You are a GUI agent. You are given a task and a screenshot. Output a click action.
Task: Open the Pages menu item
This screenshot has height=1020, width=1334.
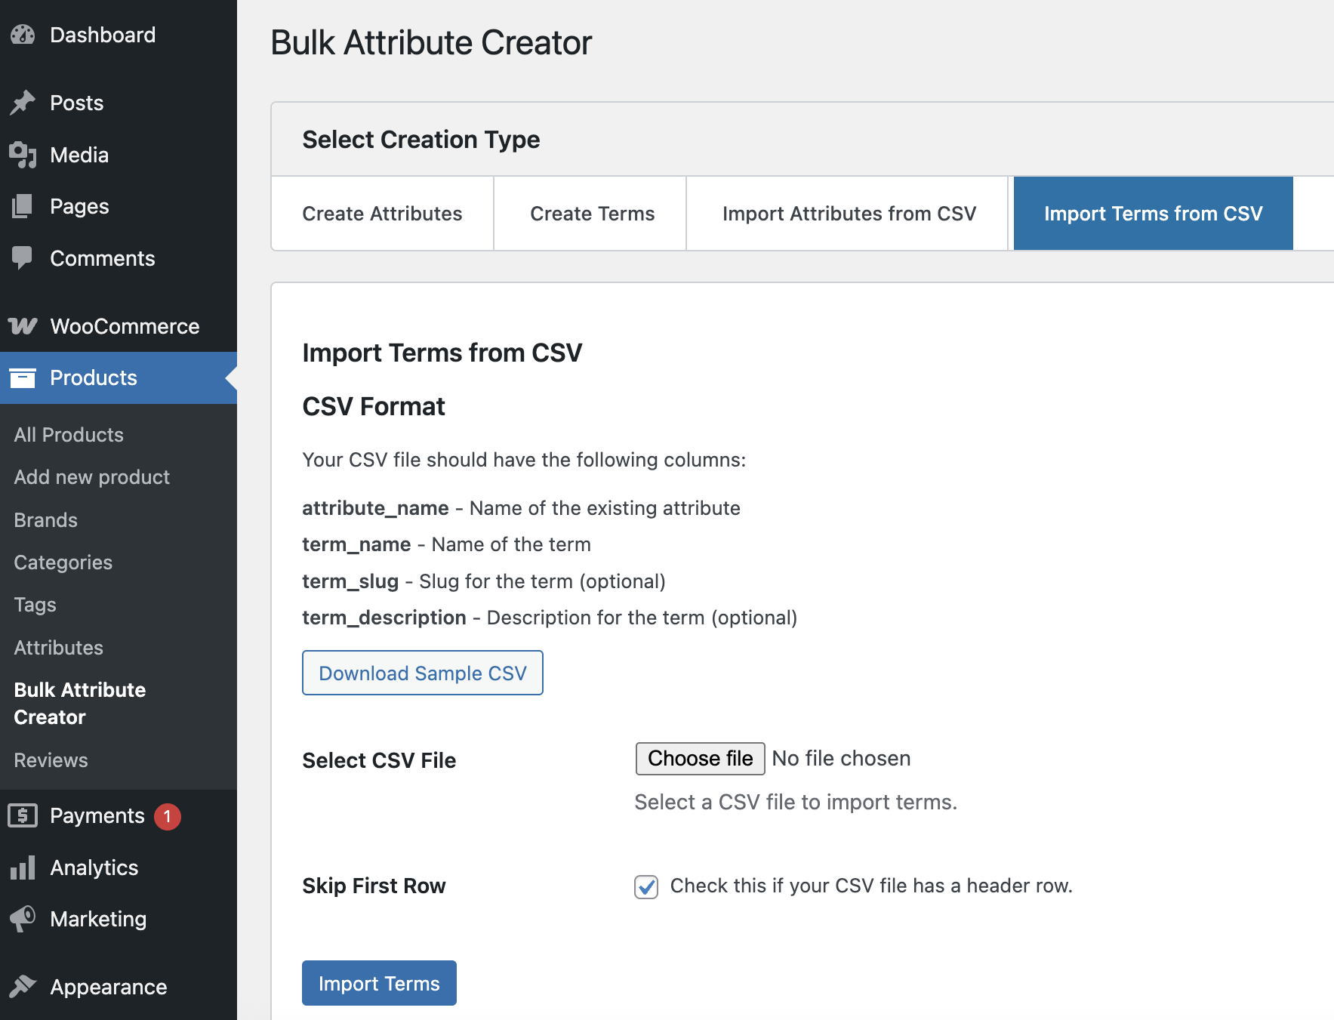click(x=119, y=206)
